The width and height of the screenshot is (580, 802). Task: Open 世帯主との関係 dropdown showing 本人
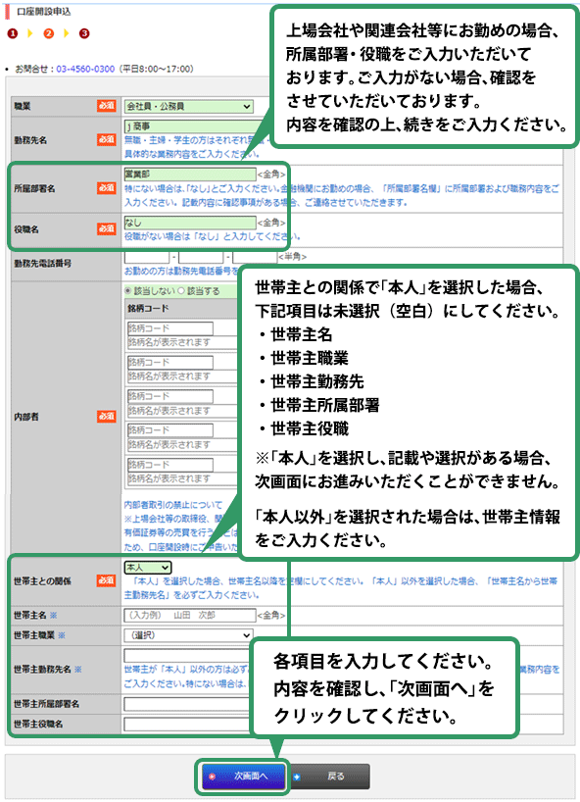148,568
